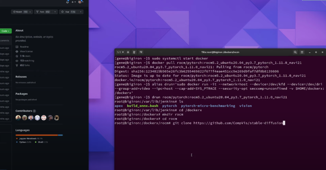Click the Tilix add-terminal-down icon beside the plus
Viewport: 326px width, 170px height.
coord(134,52)
